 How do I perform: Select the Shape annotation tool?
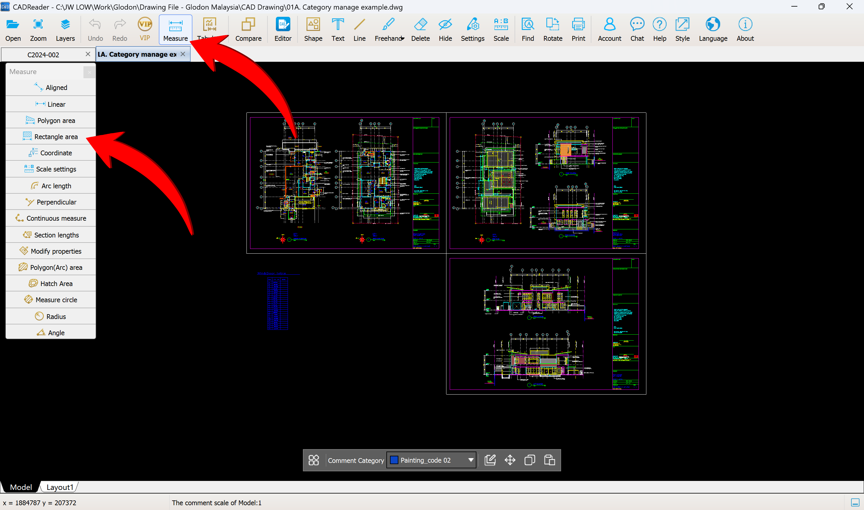(x=313, y=30)
